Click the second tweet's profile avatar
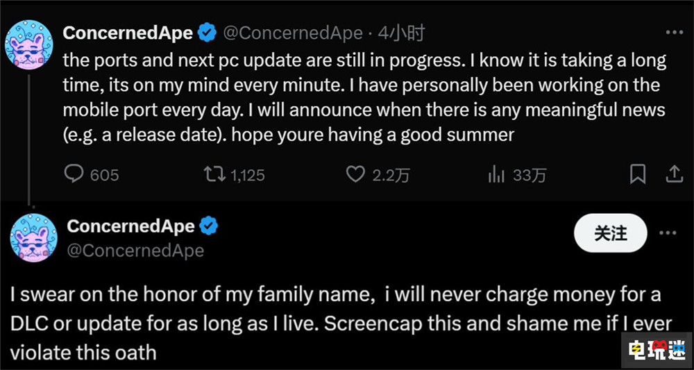The image size is (694, 370). [x=33, y=239]
